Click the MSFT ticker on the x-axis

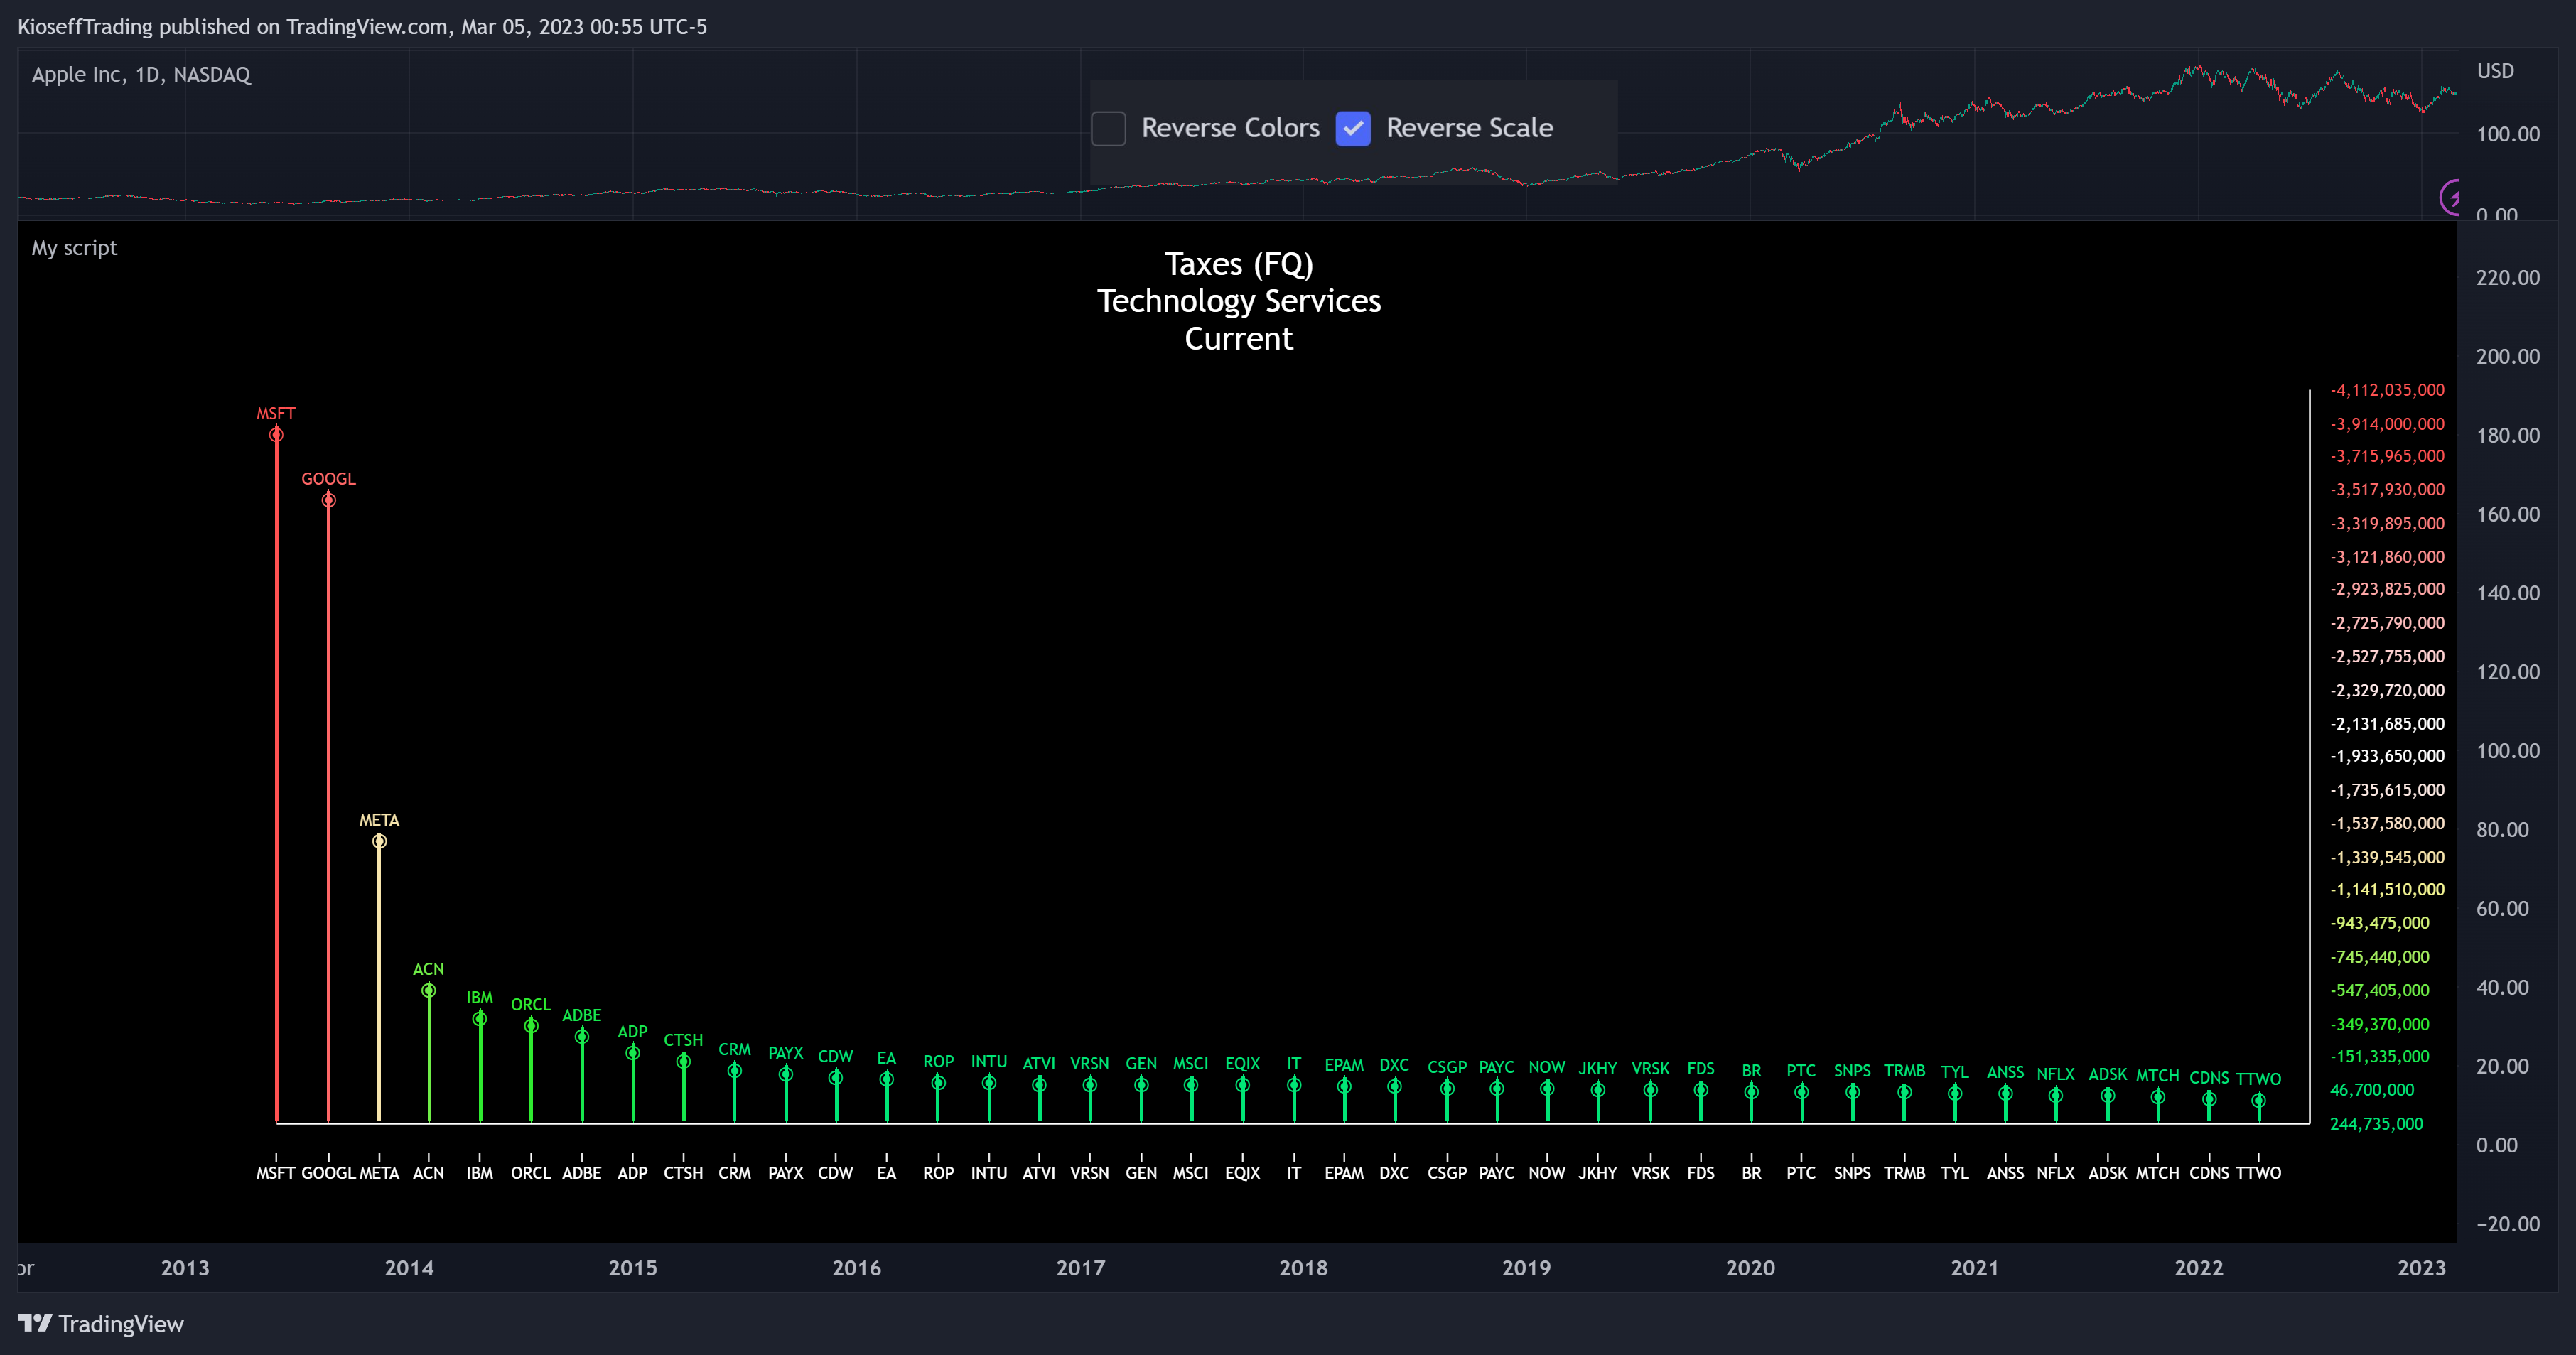276,1173
